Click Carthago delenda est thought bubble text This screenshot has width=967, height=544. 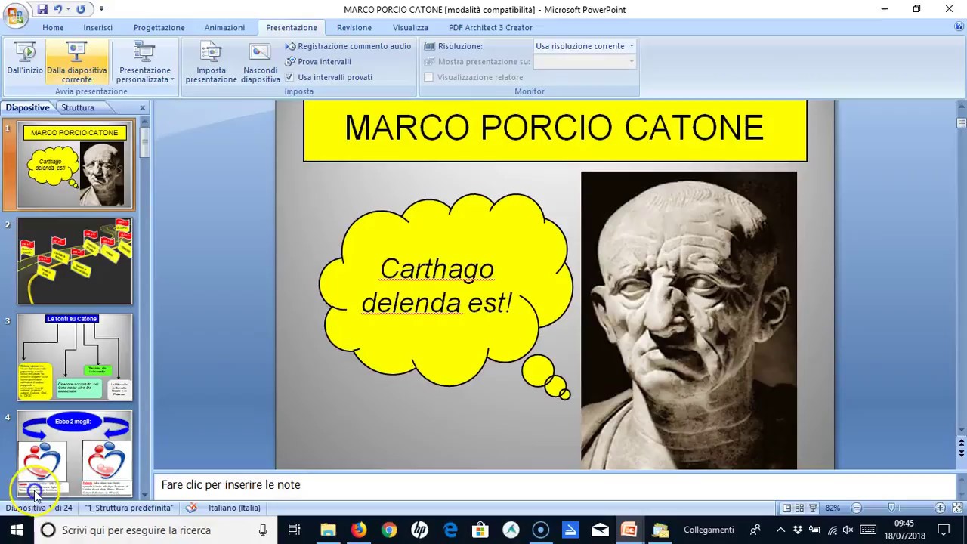(x=437, y=286)
